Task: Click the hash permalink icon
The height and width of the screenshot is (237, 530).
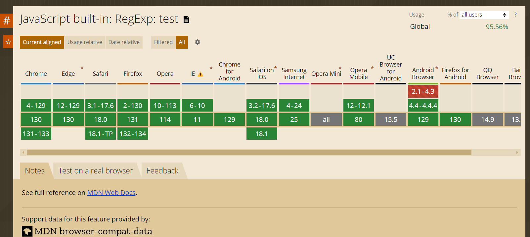Action: pyautogui.click(x=7, y=21)
